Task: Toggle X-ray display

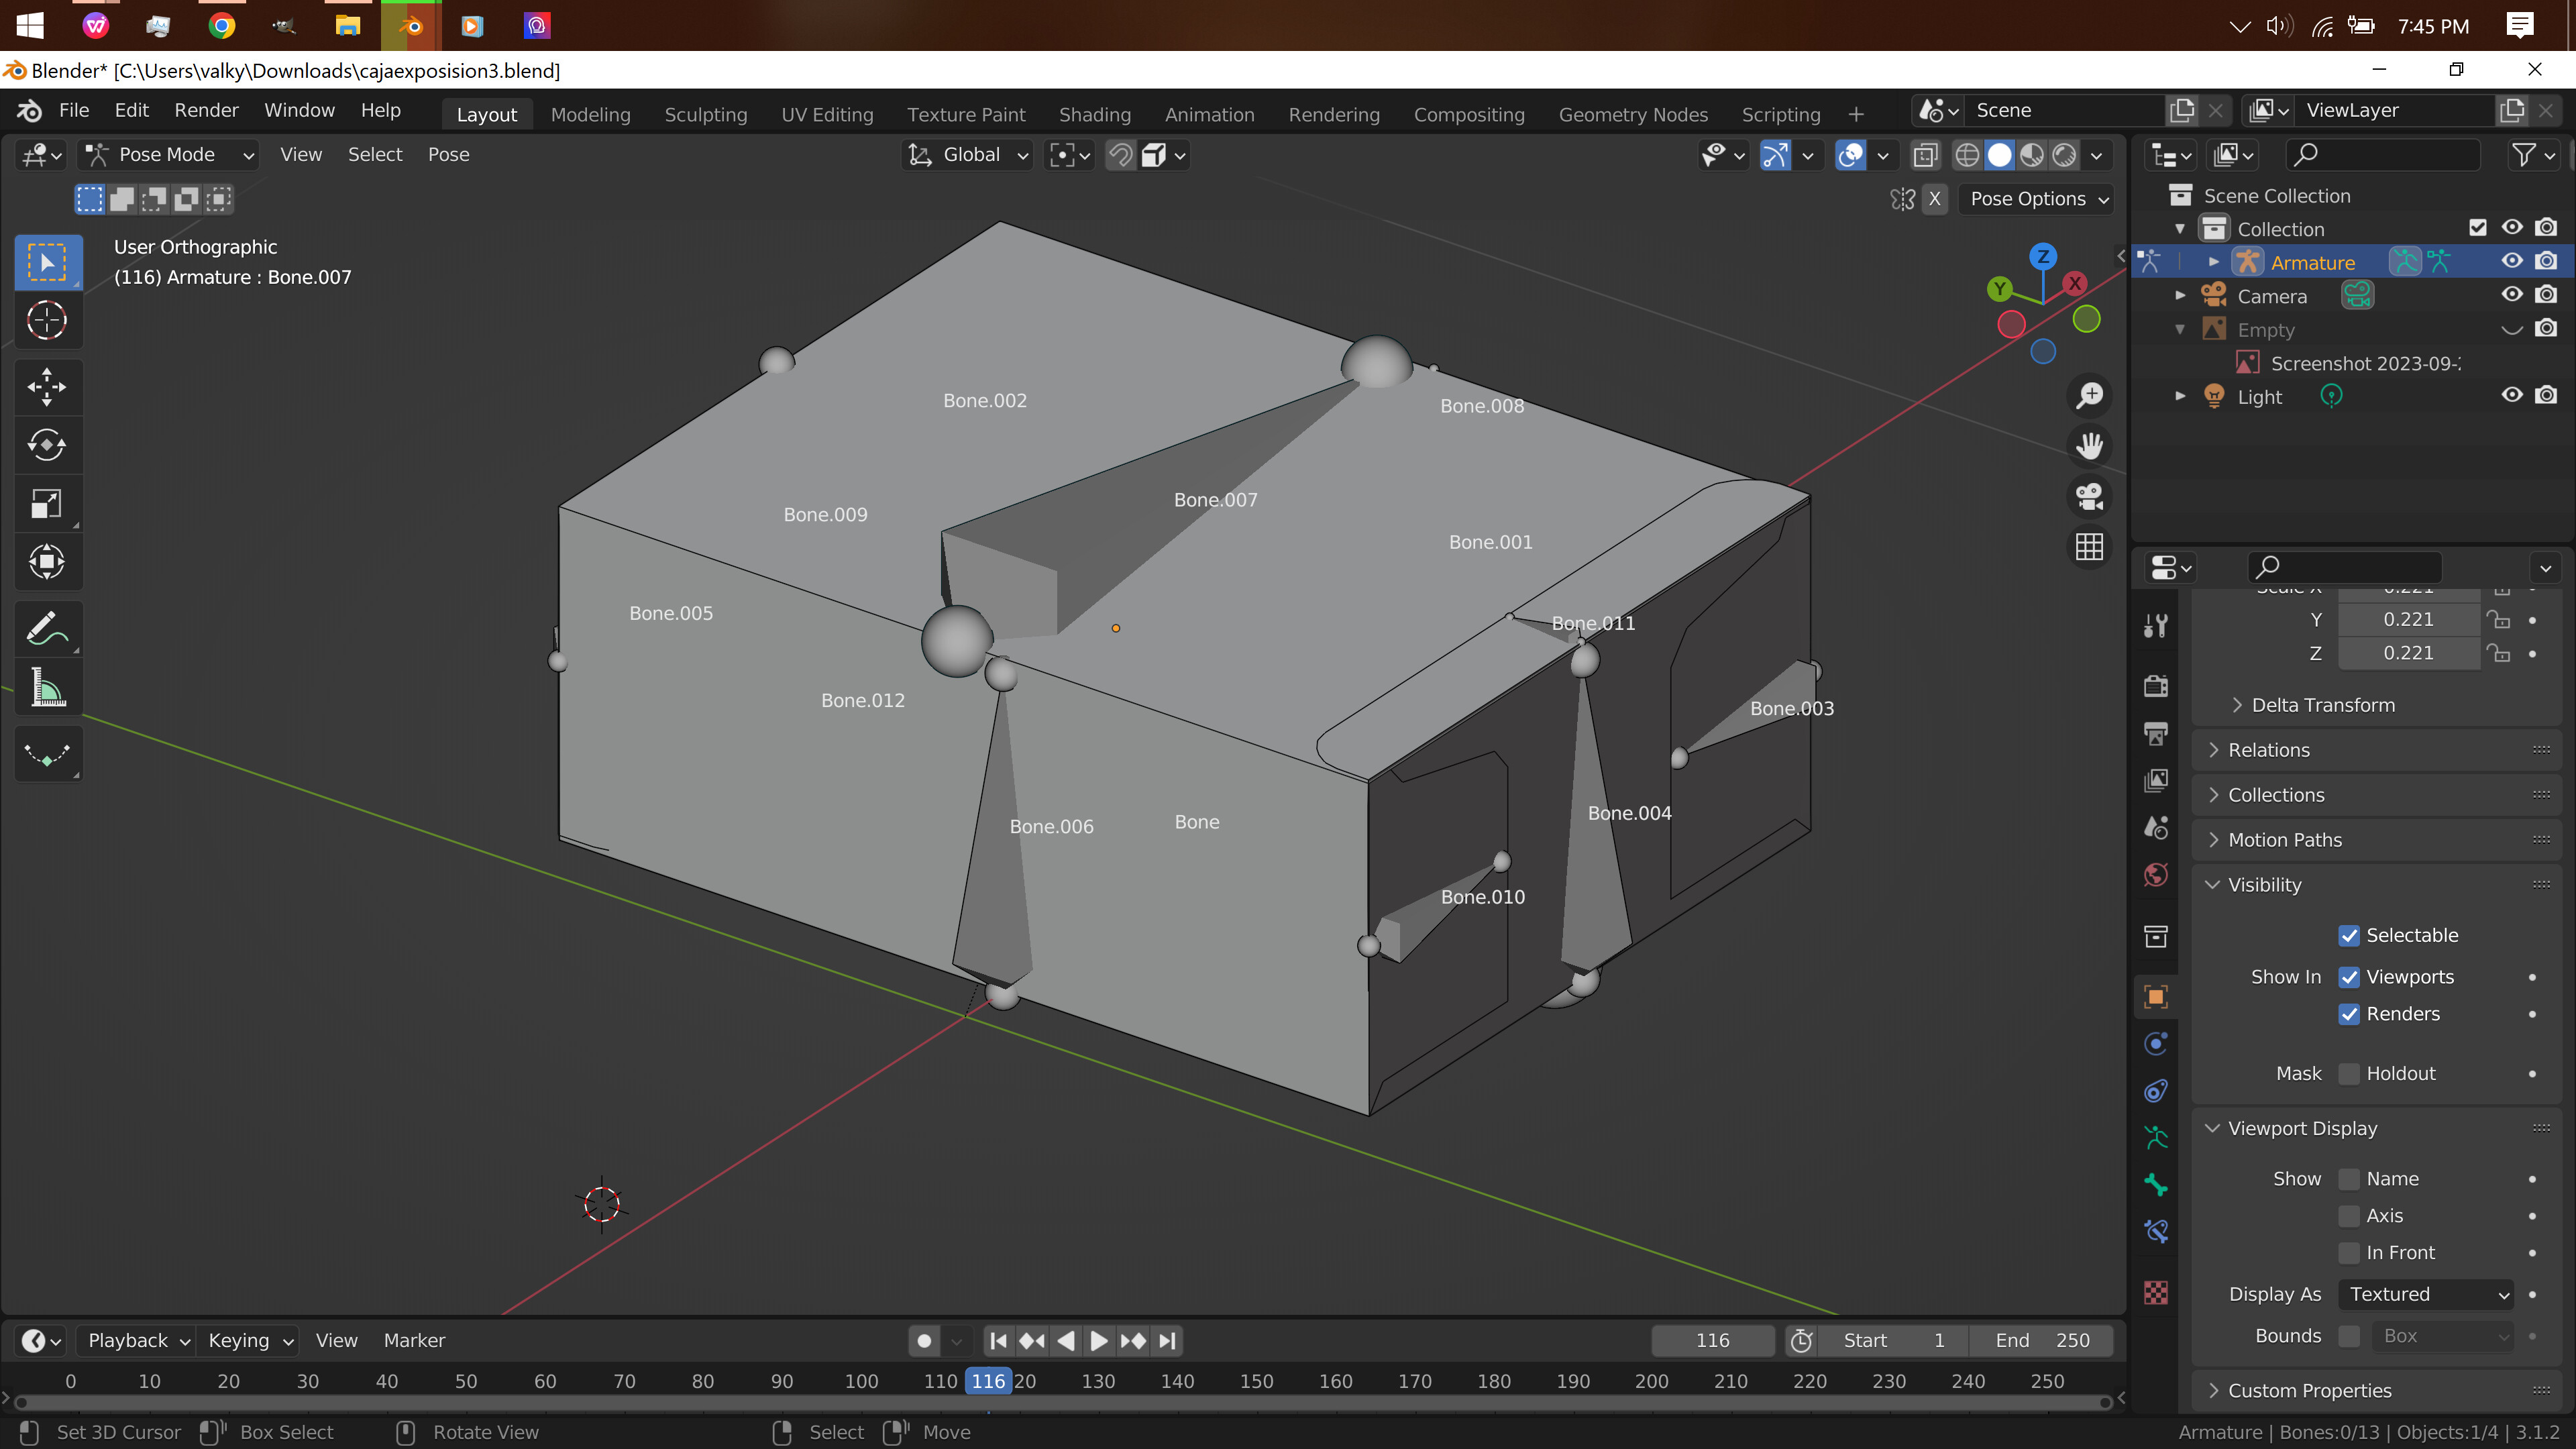Action: click(x=1925, y=155)
